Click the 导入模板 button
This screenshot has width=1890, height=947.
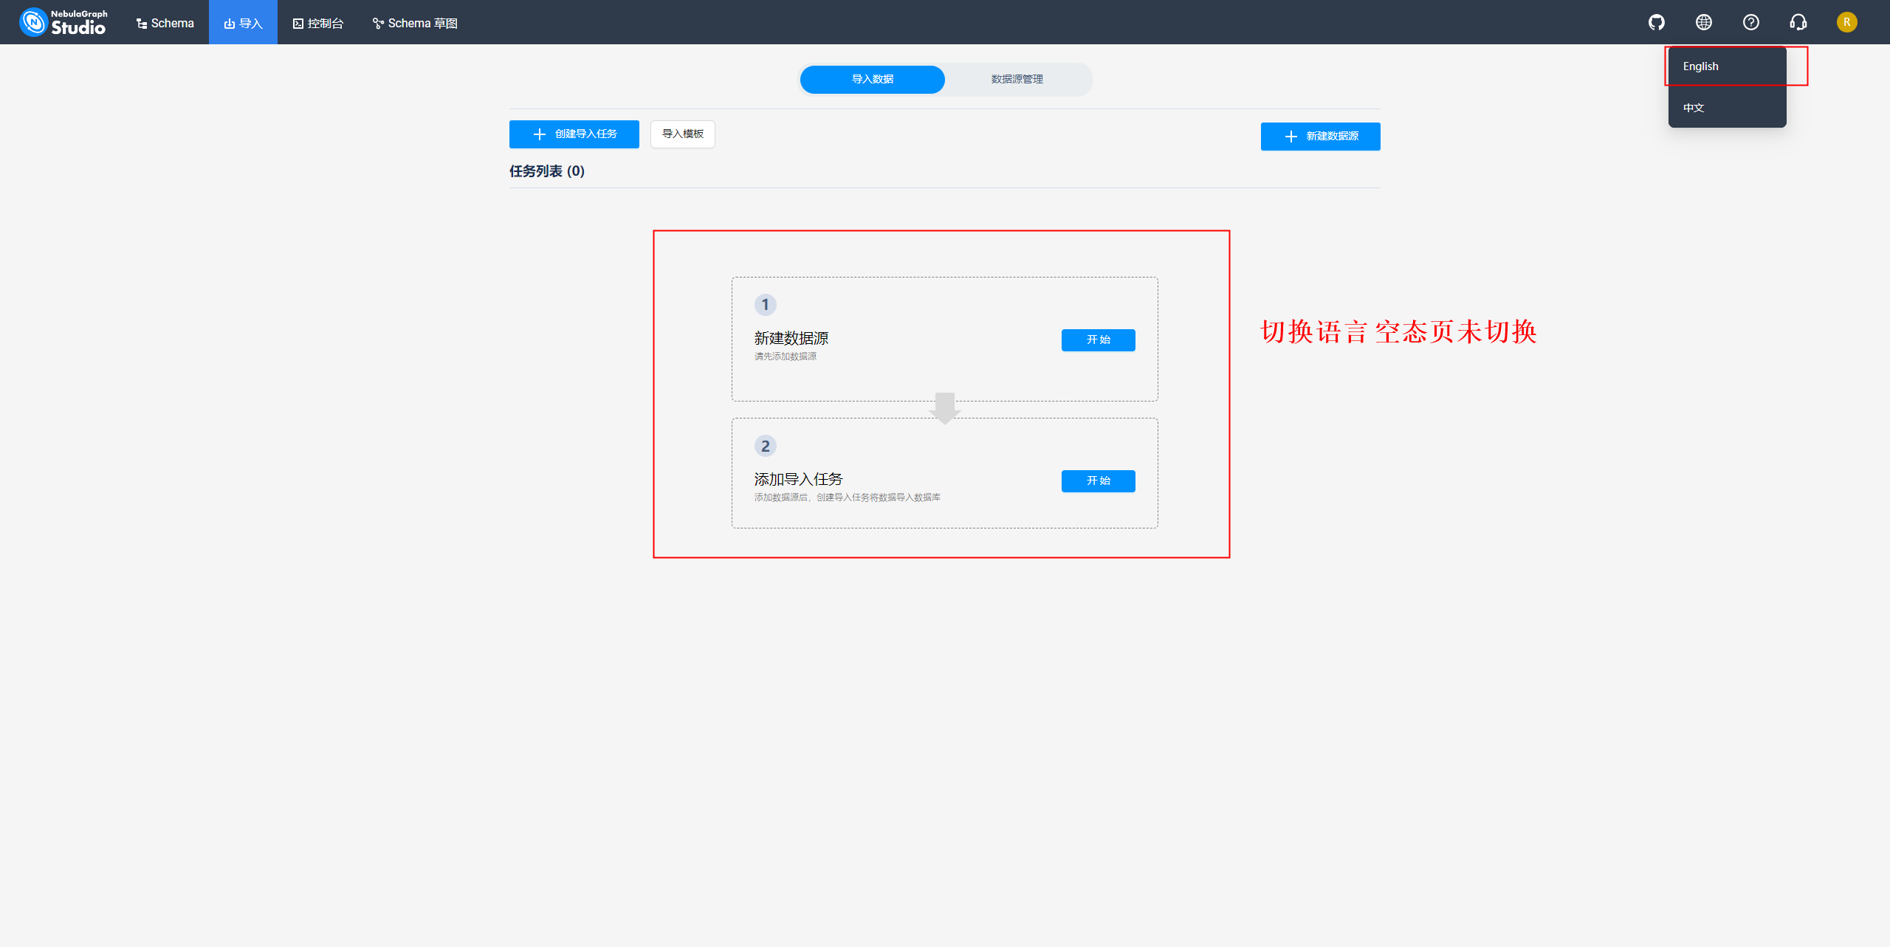[682, 134]
